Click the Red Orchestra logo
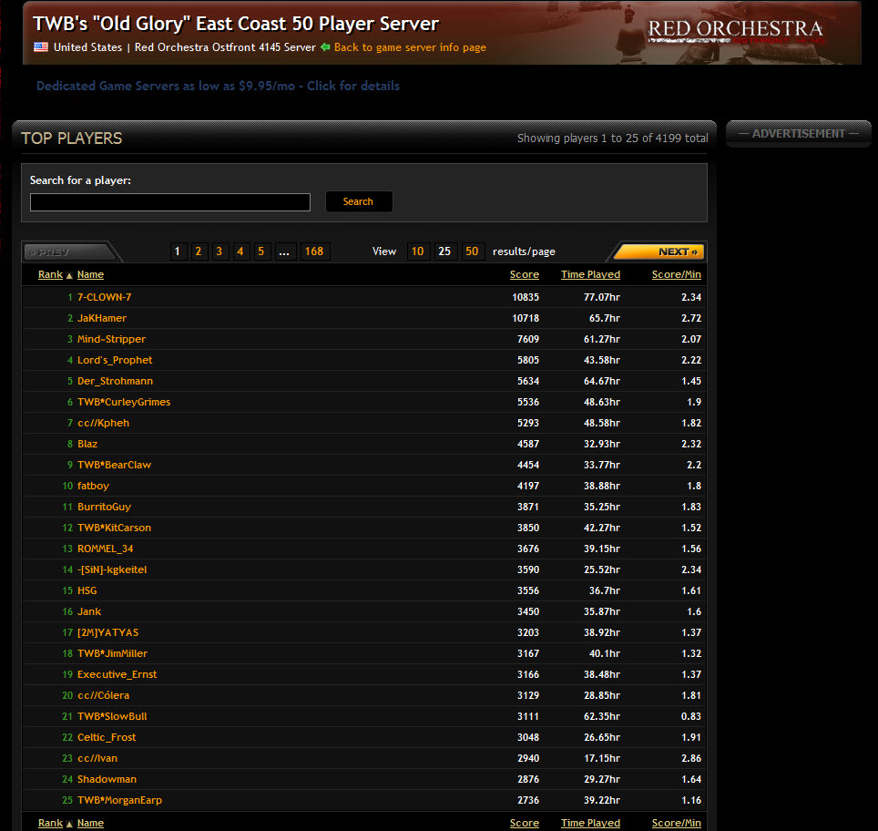The width and height of the screenshot is (878, 831). (x=735, y=31)
